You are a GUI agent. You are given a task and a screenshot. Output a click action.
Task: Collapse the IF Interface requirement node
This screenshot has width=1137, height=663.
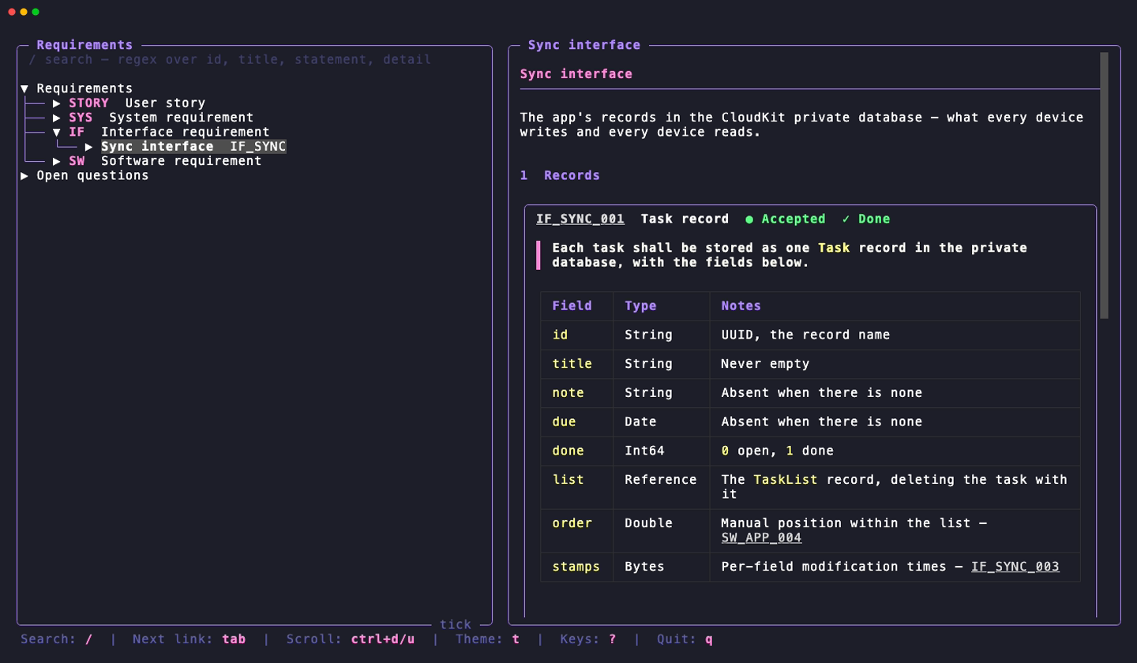[57, 132]
